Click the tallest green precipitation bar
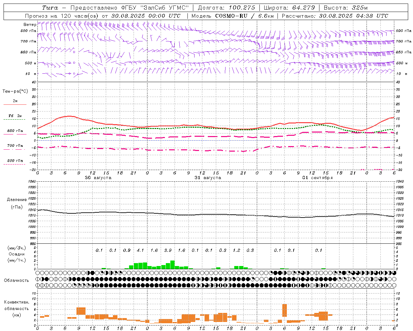413x331 pixels. pyautogui.click(x=173, y=265)
